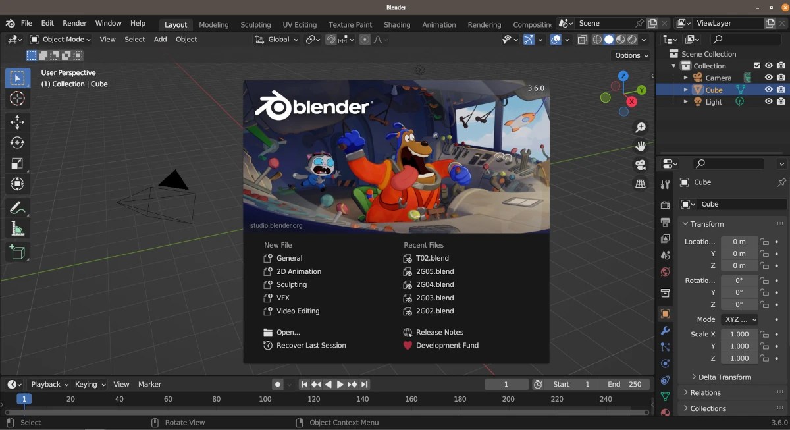Open the Material properties sphere tab

(665, 411)
